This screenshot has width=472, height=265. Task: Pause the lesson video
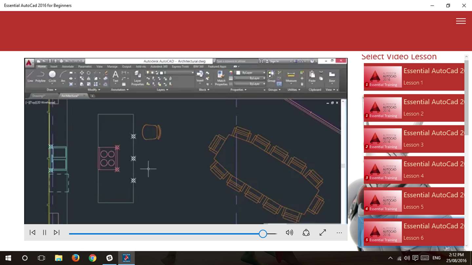(45, 233)
